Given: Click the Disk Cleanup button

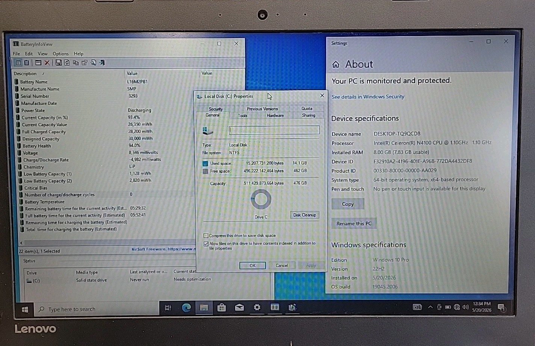Looking at the screenshot, I should 305,215.
